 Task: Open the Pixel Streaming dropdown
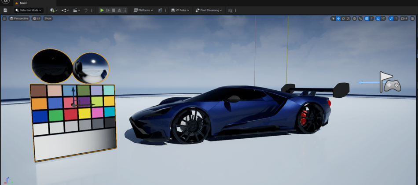click(x=209, y=10)
